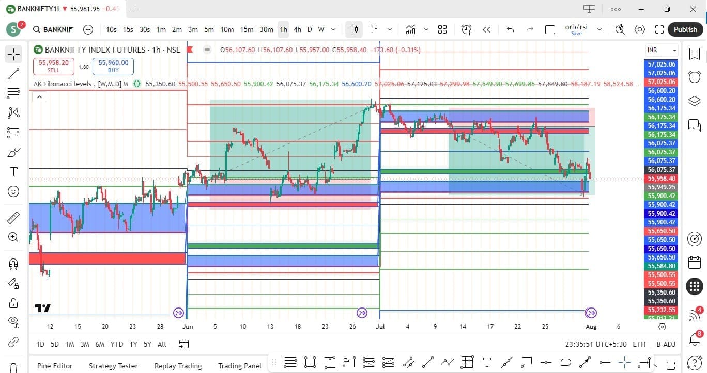This screenshot has width=707, height=373.
Task: Open the Fibonacci/Gann tools group
Action: pos(13,93)
